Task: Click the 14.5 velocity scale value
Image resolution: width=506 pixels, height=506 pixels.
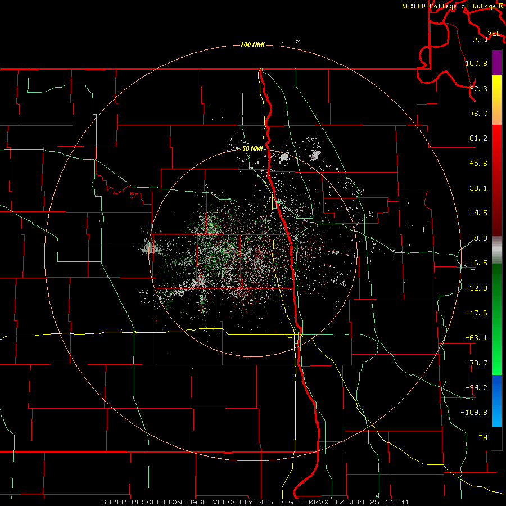Action: pyautogui.click(x=478, y=213)
